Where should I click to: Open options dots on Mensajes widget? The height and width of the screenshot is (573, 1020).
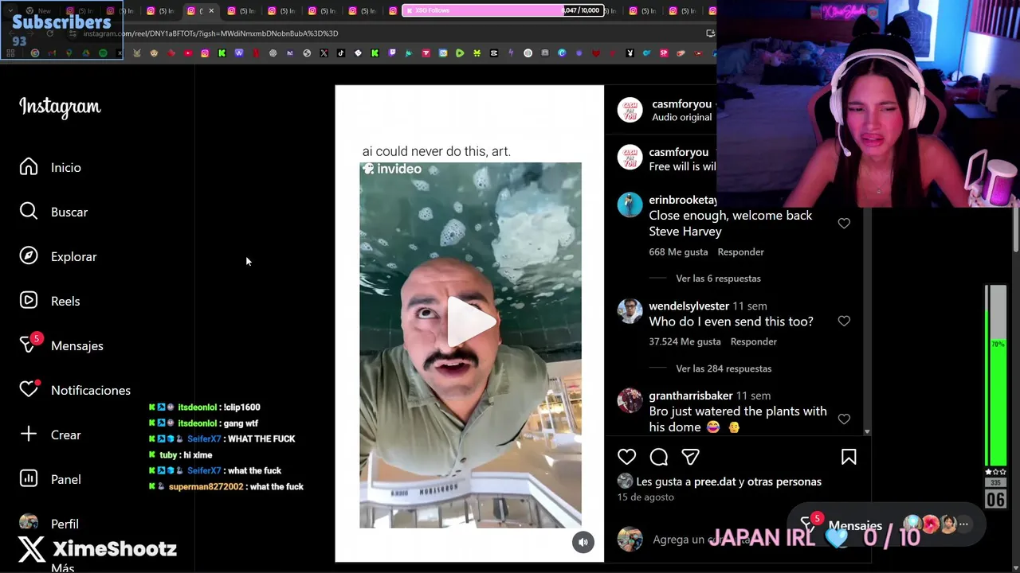click(963, 524)
